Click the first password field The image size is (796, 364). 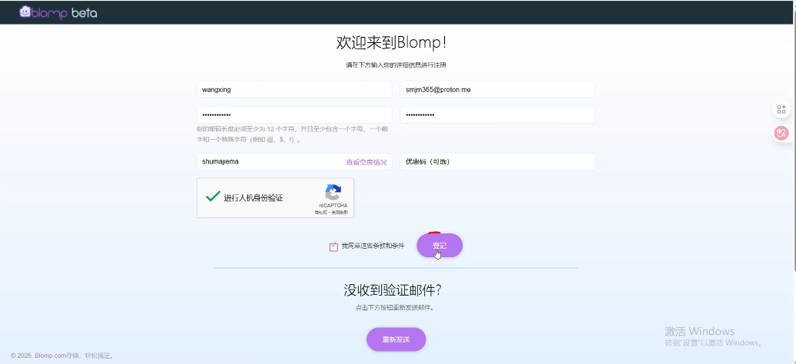[x=294, y=115]
